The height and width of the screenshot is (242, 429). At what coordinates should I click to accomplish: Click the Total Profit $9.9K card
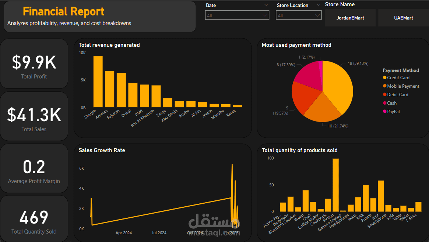point(34,64)
